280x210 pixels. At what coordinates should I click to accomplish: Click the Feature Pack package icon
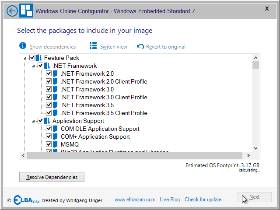(x=38, y=58)
